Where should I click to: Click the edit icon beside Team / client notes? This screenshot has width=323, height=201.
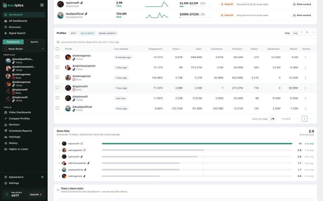(x=58, y=190)
